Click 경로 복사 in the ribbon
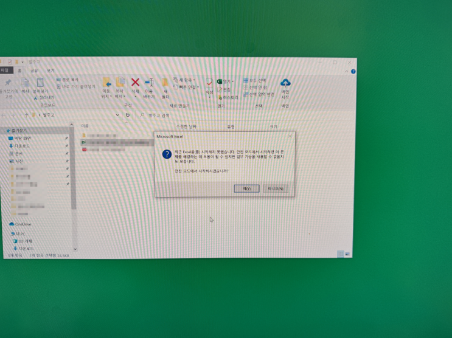 [x=67, y=80]
